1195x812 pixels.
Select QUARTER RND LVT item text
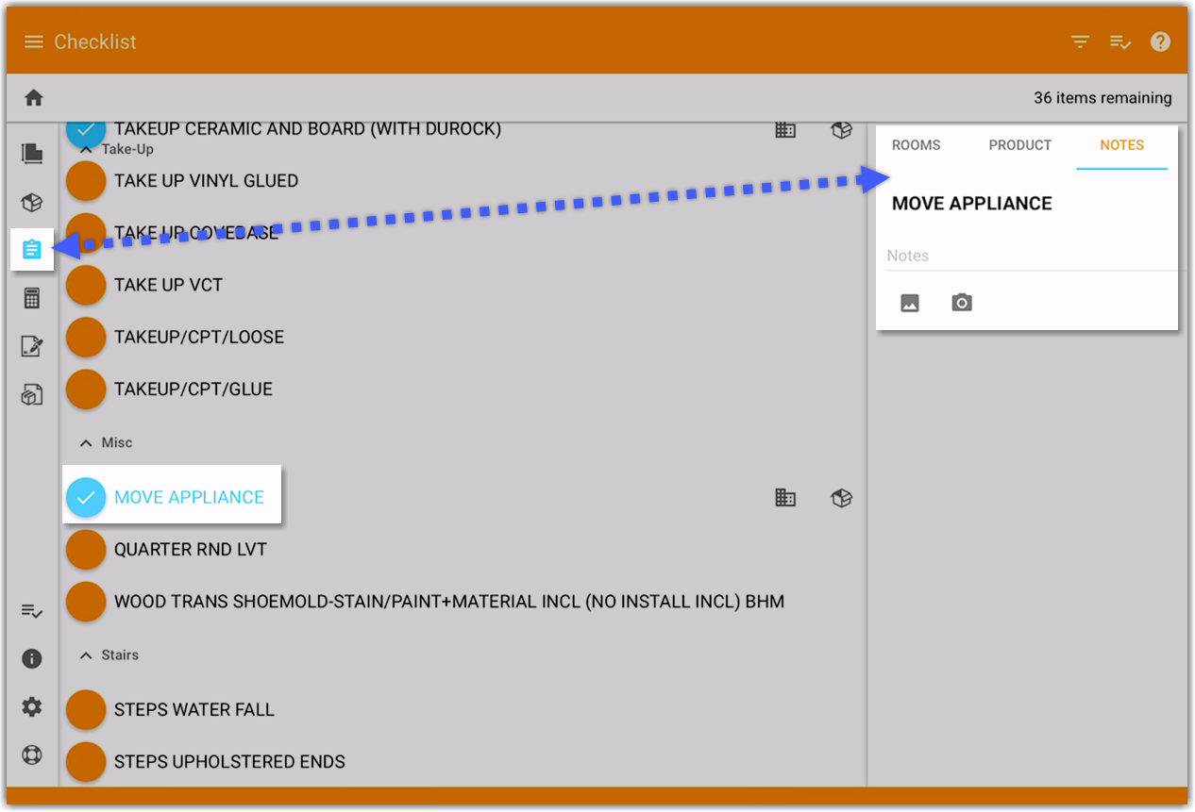click(191, 549)
